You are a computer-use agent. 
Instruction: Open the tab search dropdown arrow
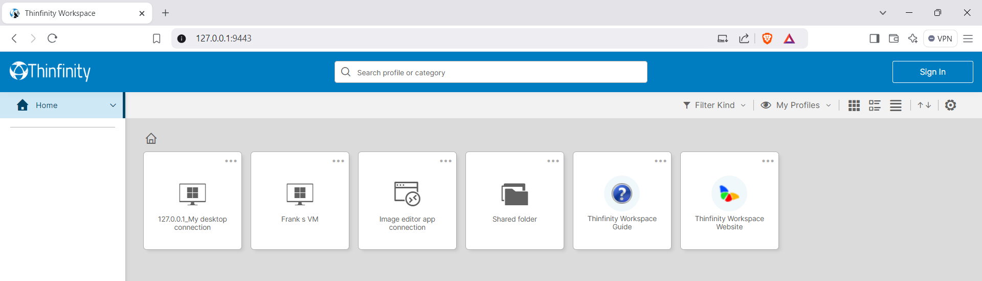pyautogui.click(x=883, y=13)
